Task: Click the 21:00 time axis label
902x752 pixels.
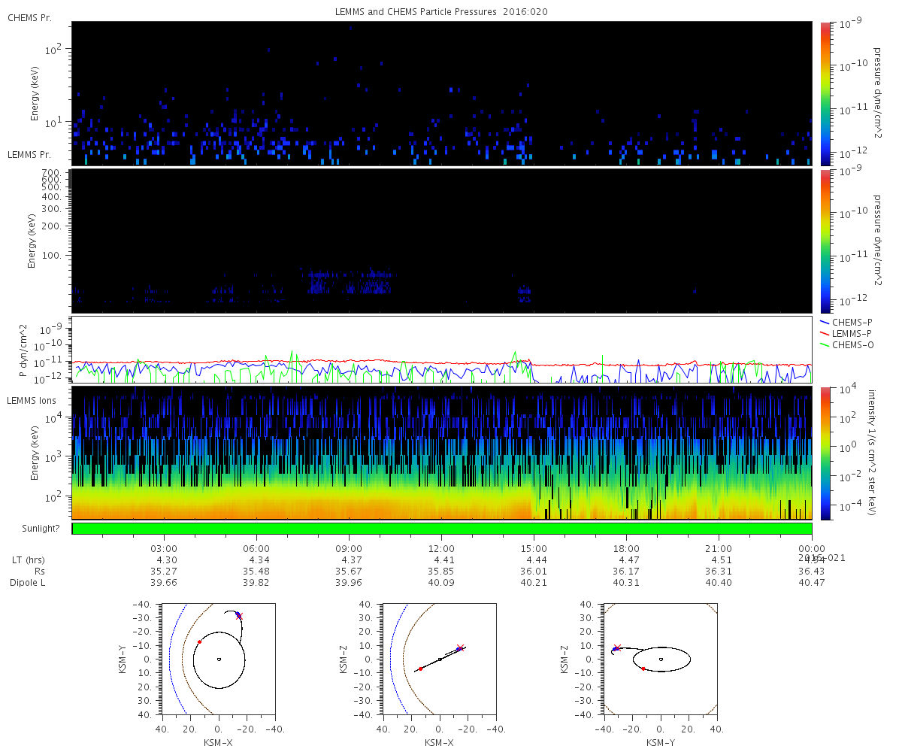Action: pyautogui.click(x=719, y=549)
